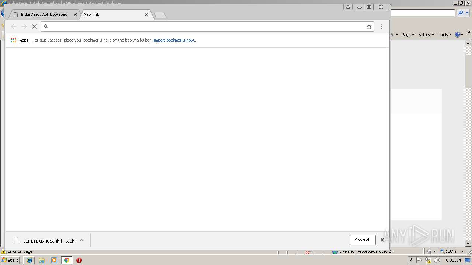This screenshot has width=472, height=265.
Task: Click the IE search magnifier button
Action: click(x=461, y=13)
